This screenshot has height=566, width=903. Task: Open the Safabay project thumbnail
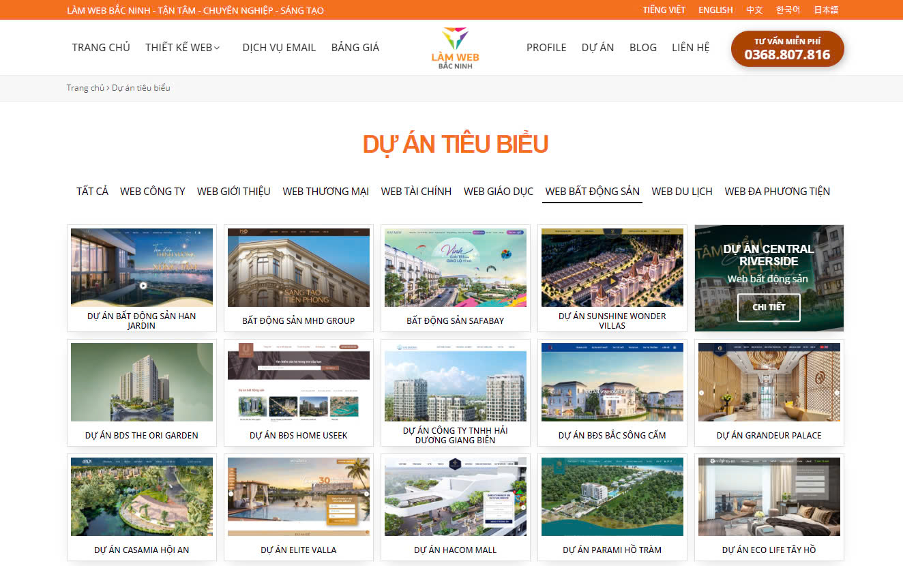pyautogui.click(x=456, y=267)
